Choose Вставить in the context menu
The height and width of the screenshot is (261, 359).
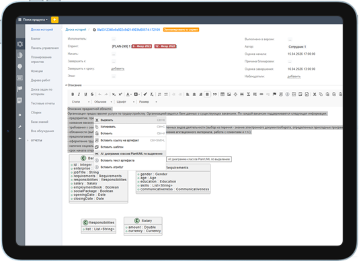(130, 134)
